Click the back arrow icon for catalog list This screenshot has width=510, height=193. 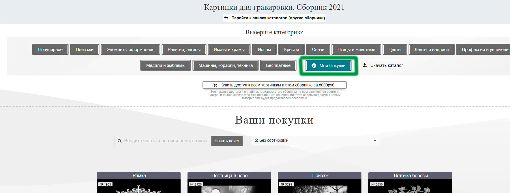[x=226, y=18]
